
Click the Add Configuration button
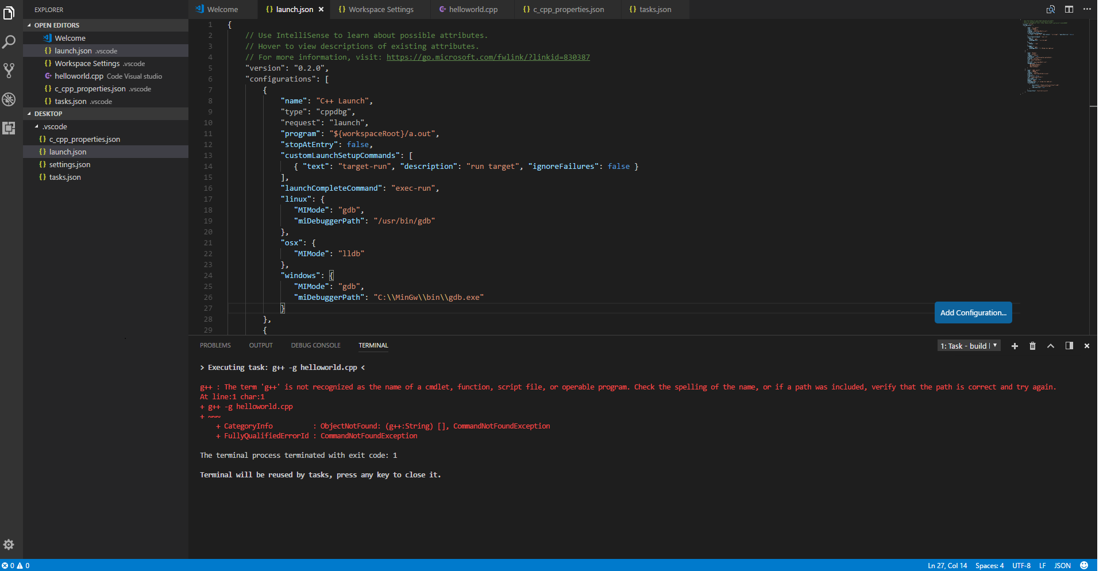coord(973,312)
